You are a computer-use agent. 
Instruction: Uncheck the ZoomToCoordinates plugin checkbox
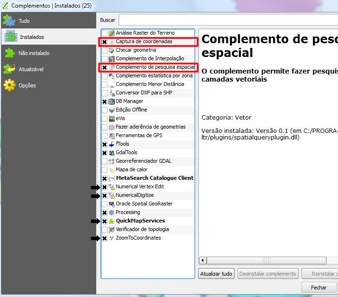click(x=104, y=238)
